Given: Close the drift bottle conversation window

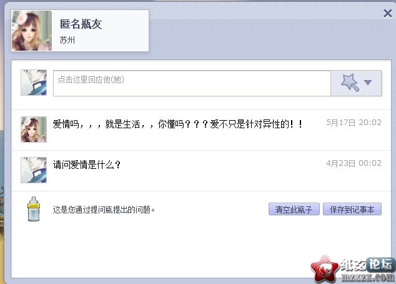Looking at the screenshot, I should point(387,13).
